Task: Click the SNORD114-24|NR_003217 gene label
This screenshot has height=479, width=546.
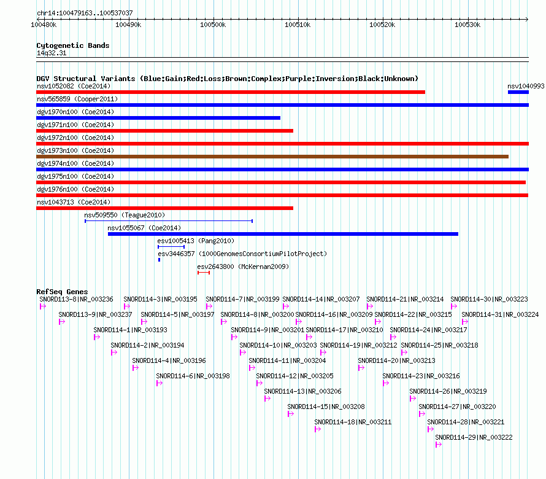Action: (x=428, y=330)
